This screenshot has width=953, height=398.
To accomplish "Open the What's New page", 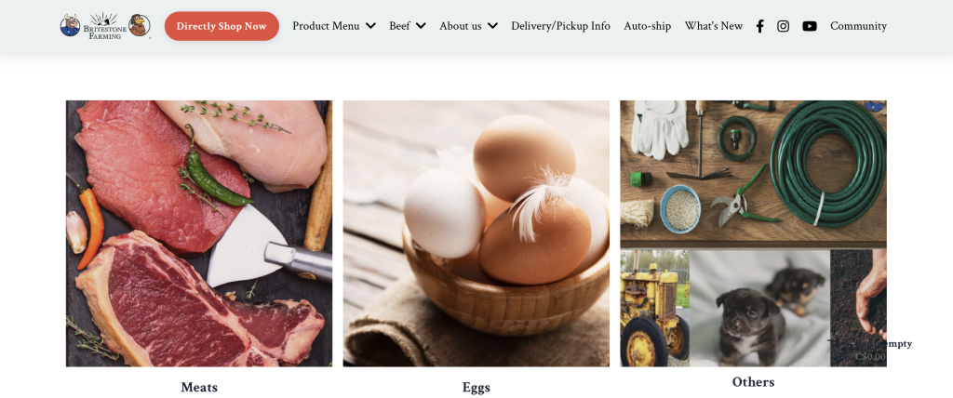I will [x=714, y=26].
